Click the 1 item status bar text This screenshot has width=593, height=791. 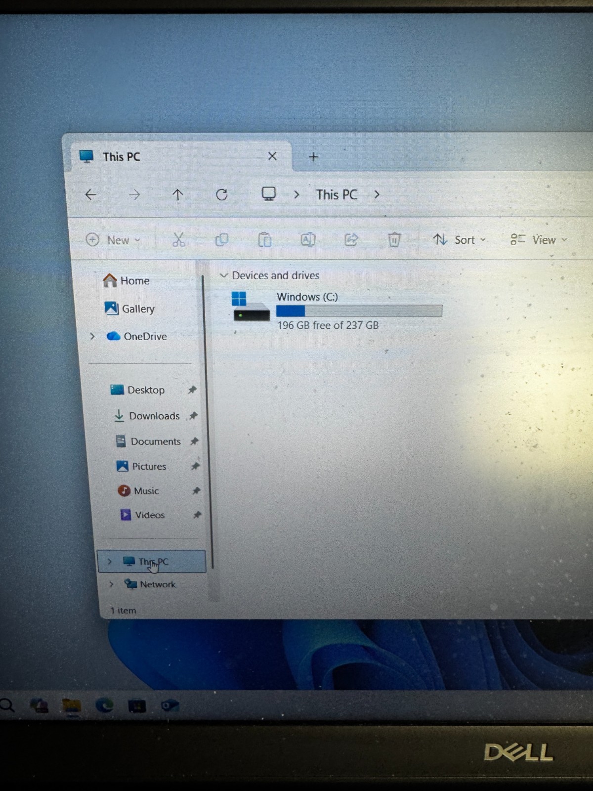tap(123, 611)
